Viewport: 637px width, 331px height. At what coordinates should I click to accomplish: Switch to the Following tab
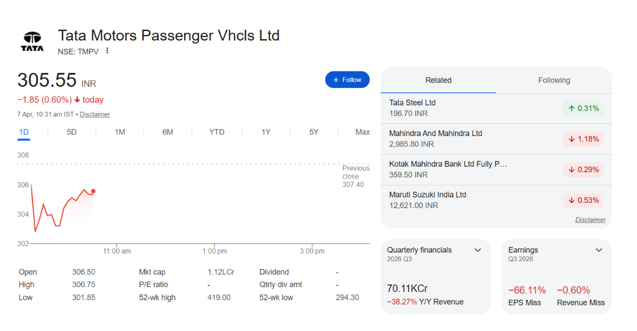(554, 80)
